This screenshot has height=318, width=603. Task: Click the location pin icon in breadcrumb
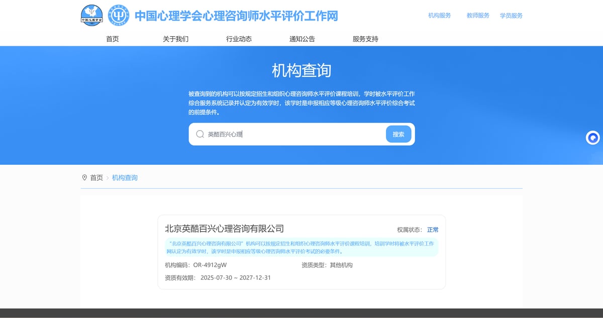(84, 178)
